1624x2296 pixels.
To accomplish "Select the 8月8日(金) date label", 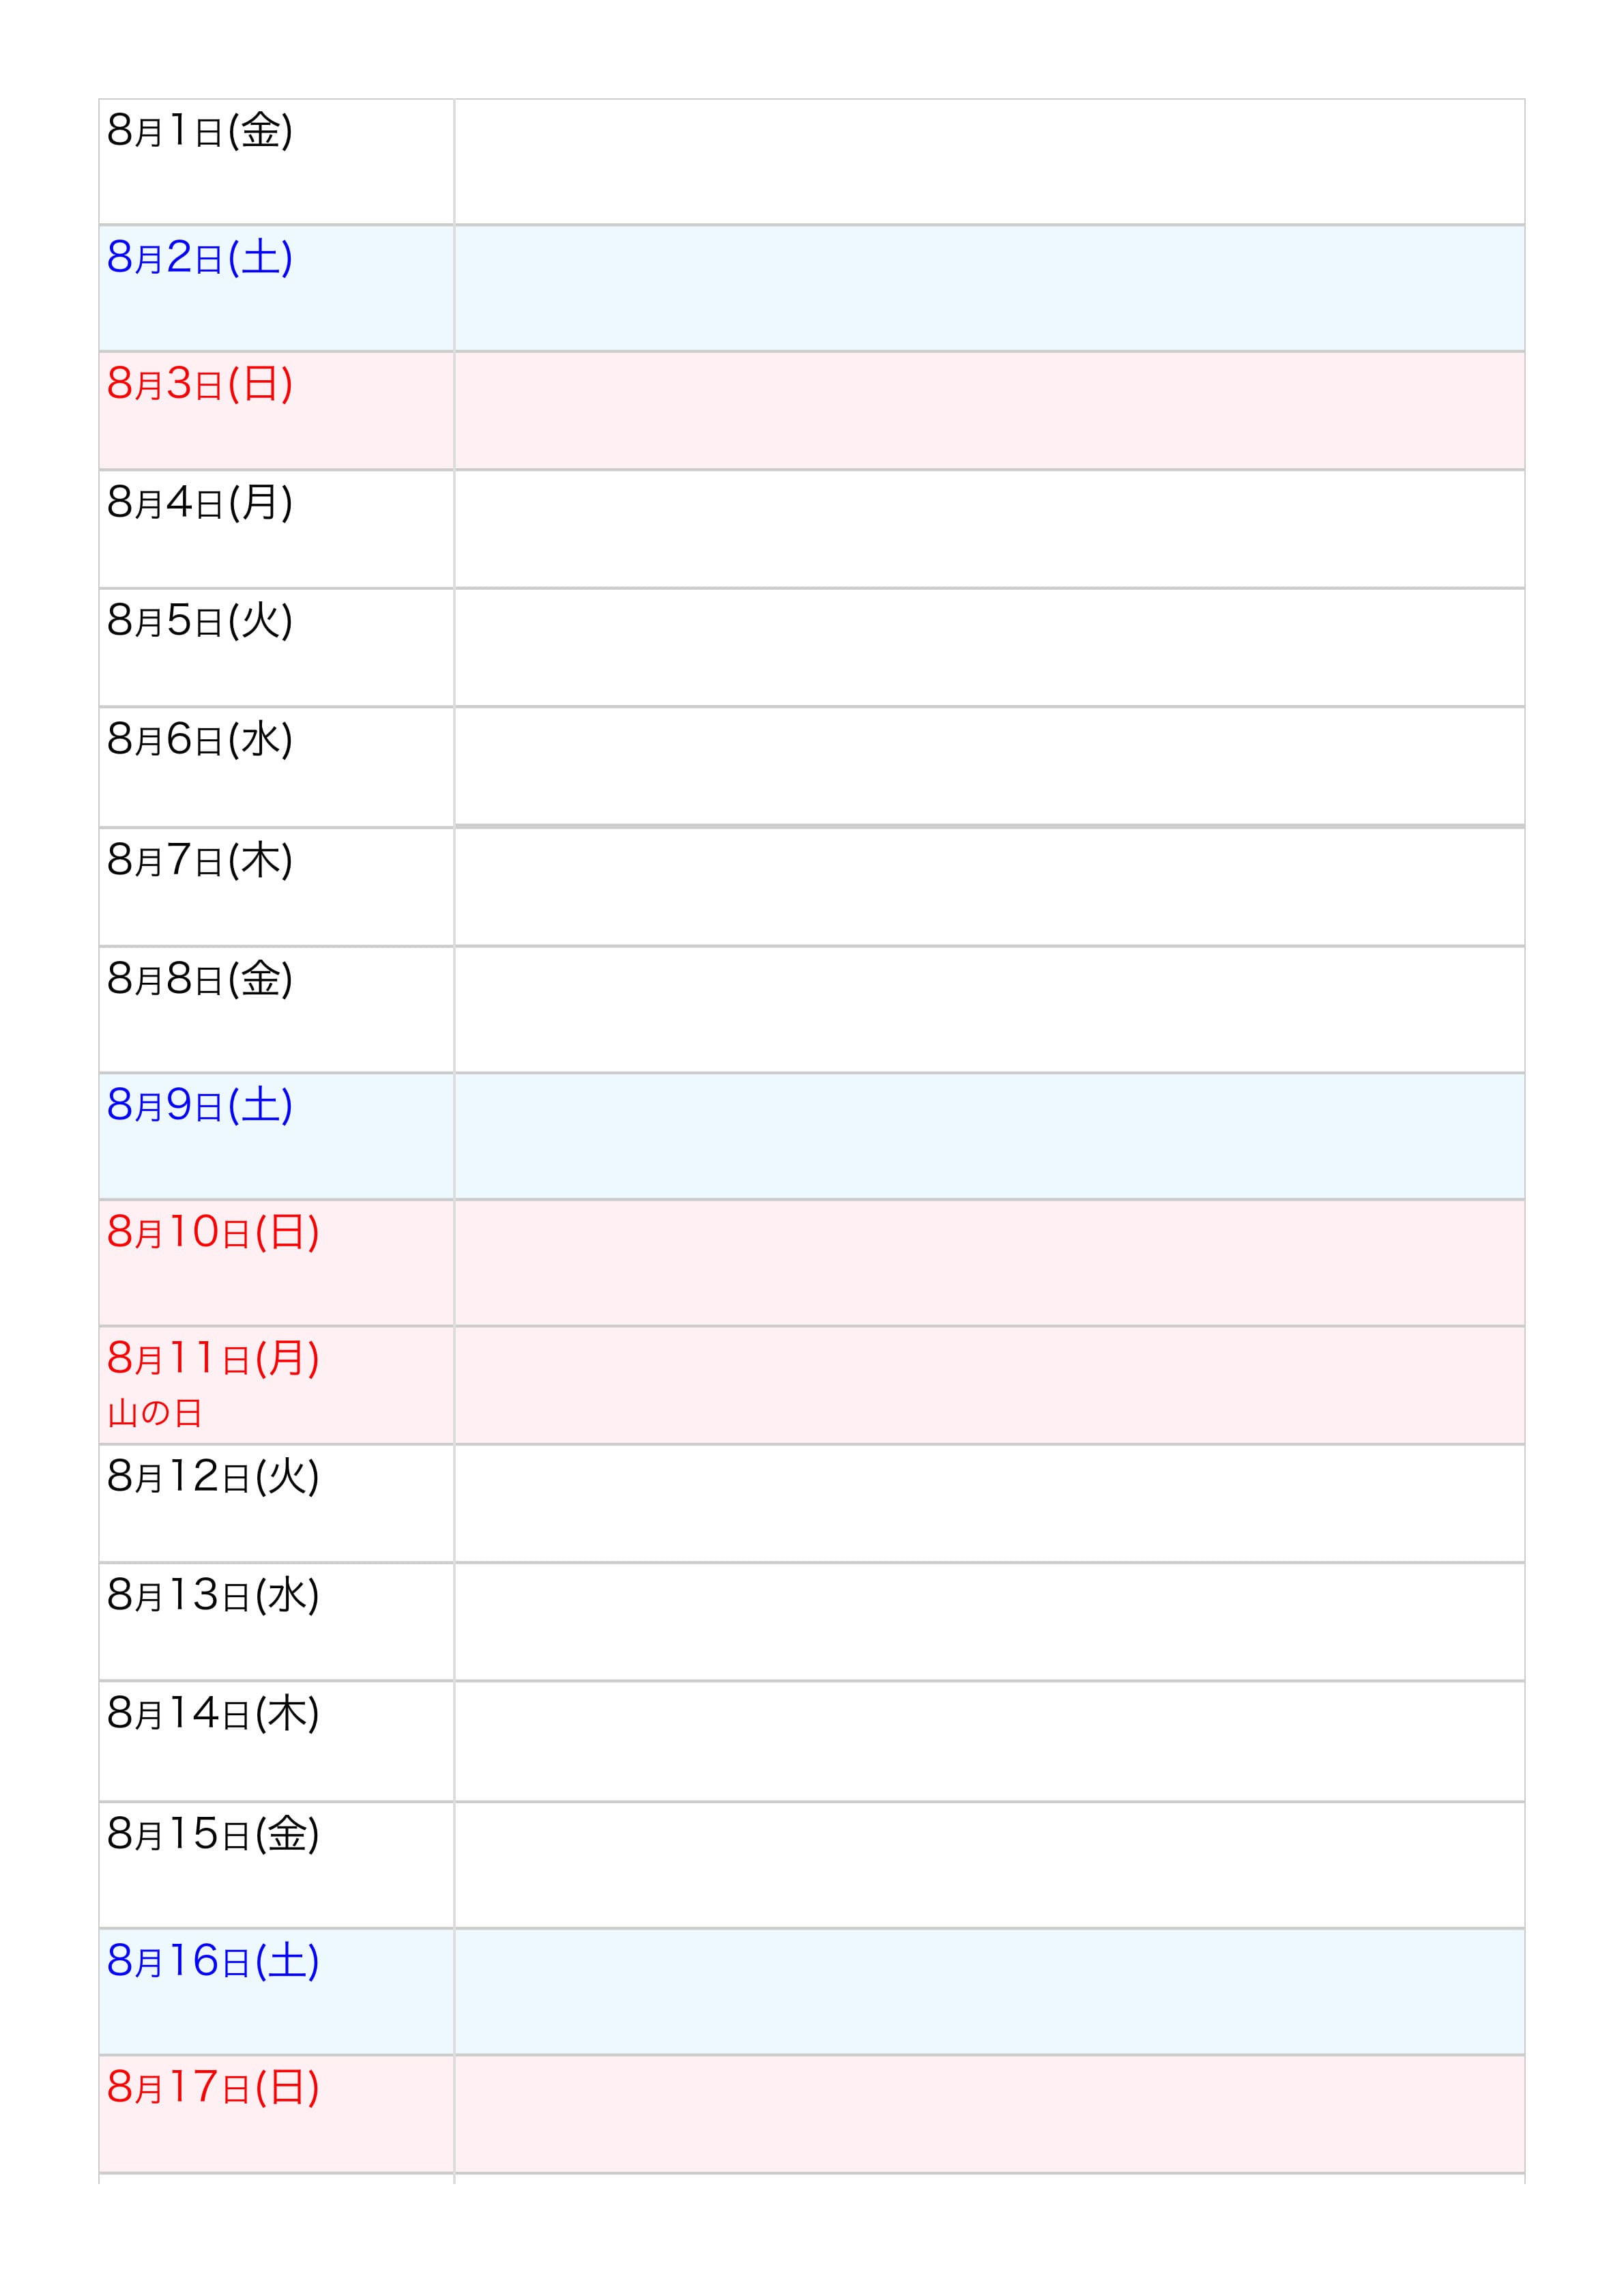I will coord(200,979).
